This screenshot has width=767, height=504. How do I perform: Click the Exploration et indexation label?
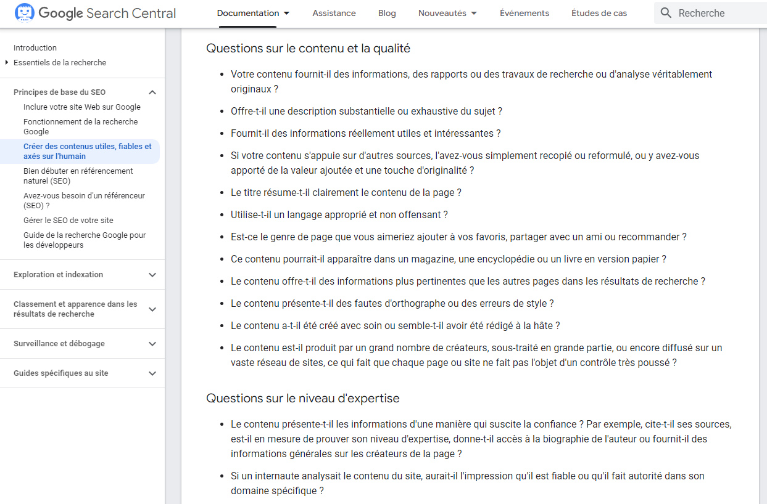(58, 274)
